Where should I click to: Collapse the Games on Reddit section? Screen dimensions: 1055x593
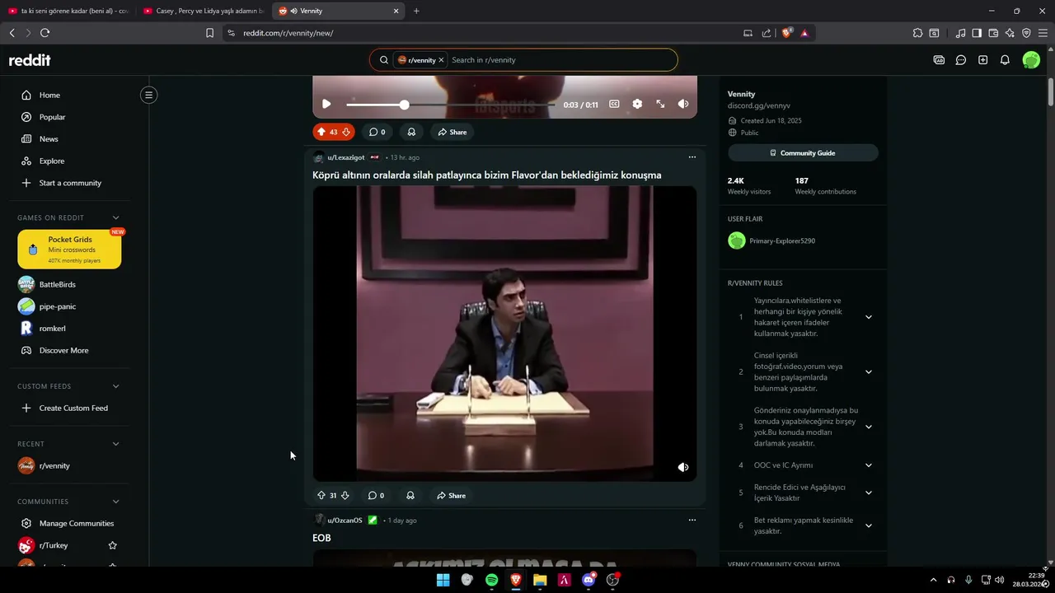tap(115, 217)
